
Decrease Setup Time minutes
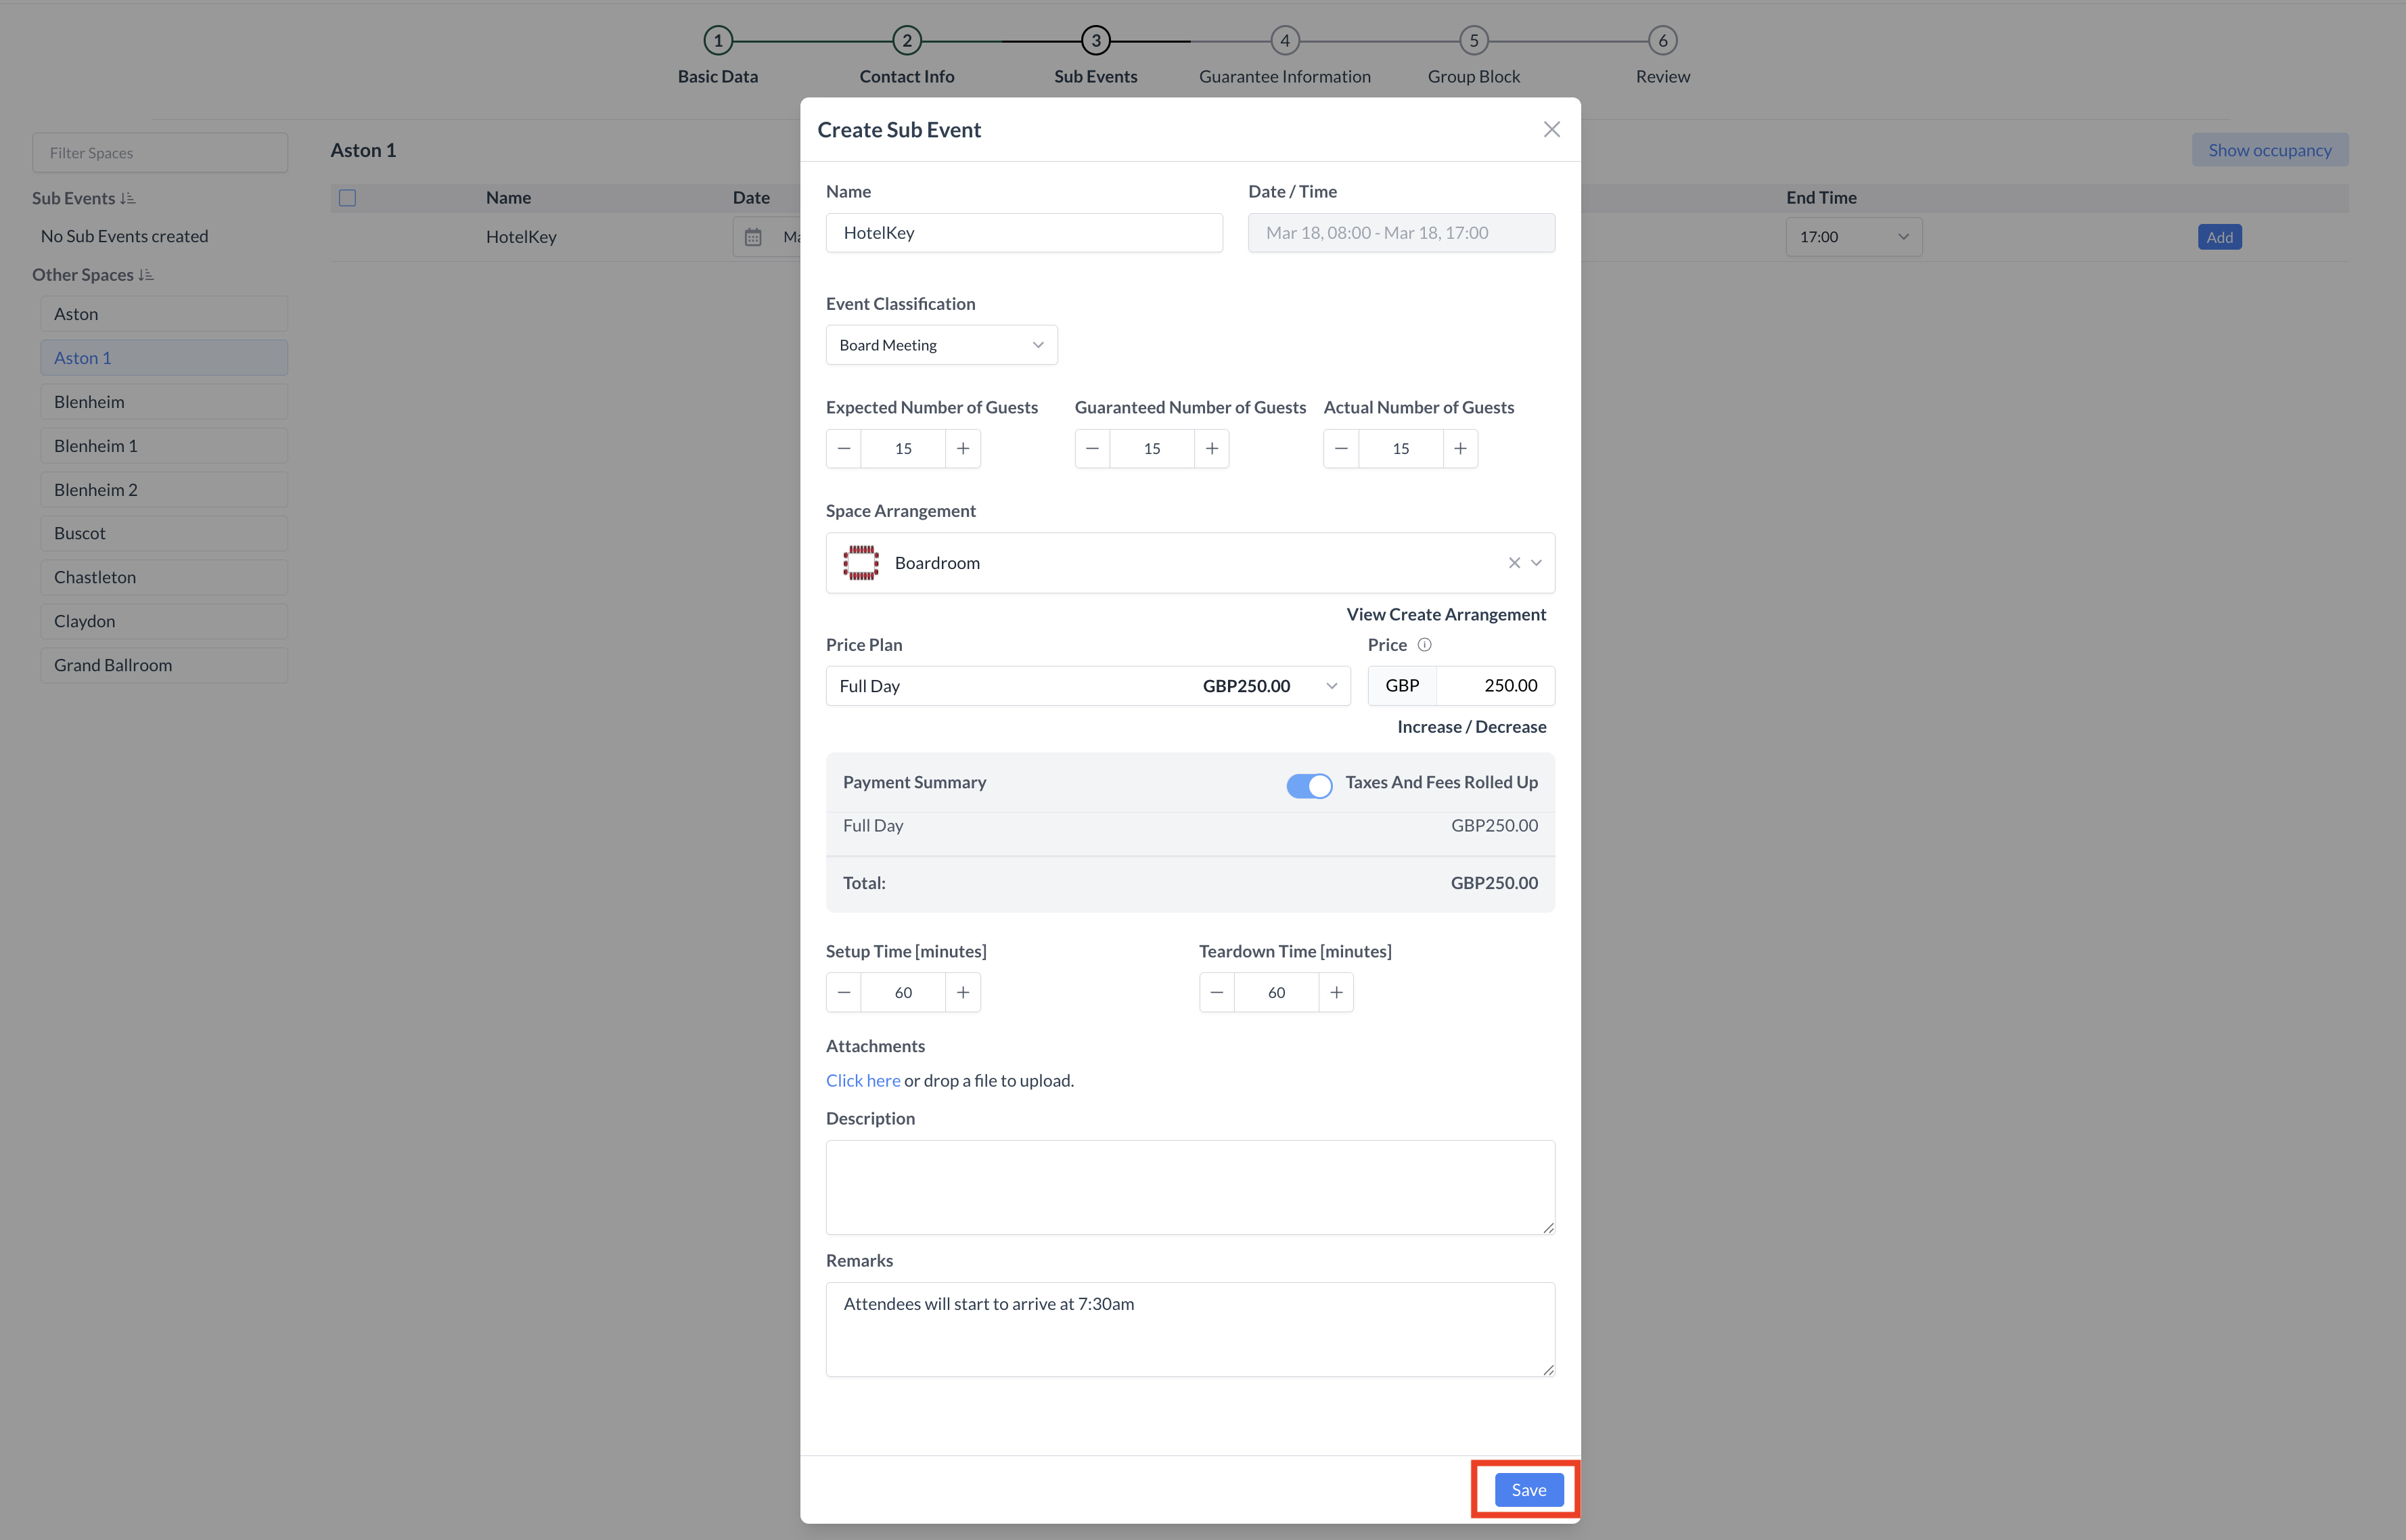click(843, 992)
